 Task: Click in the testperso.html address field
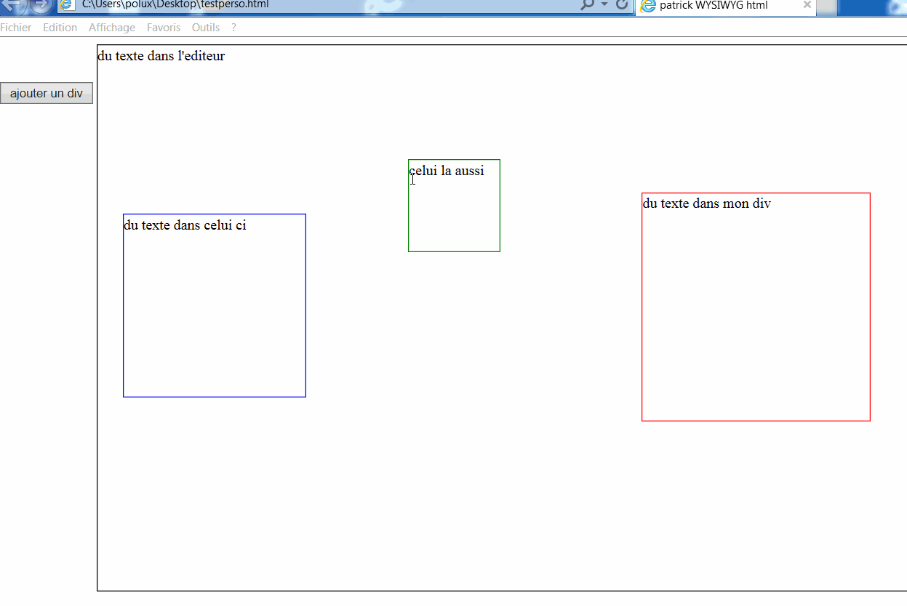click(x=291, y=5)
